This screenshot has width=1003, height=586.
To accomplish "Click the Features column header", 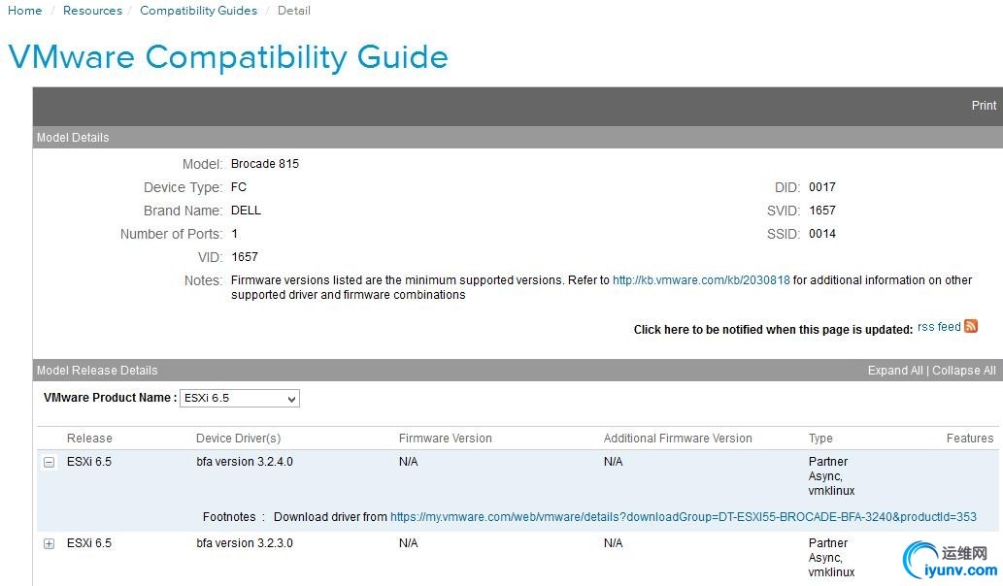I will point(970,439).
